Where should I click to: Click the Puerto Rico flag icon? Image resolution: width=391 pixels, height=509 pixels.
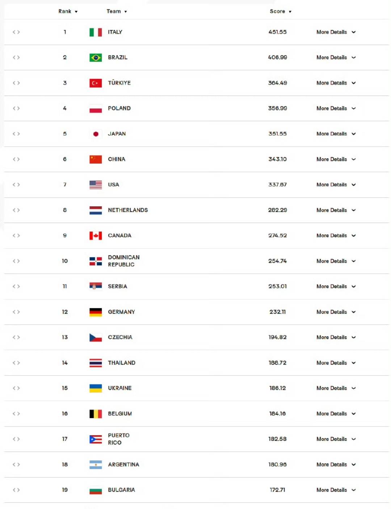click(96, 439)
